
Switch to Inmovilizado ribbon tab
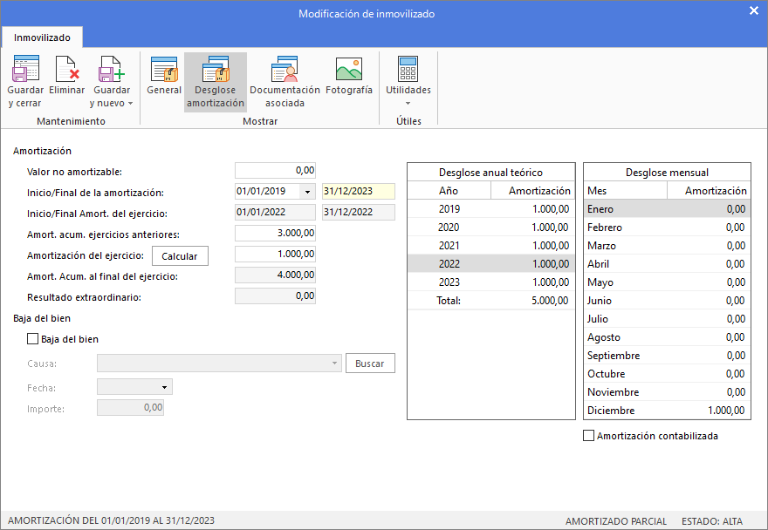(42, 37)
